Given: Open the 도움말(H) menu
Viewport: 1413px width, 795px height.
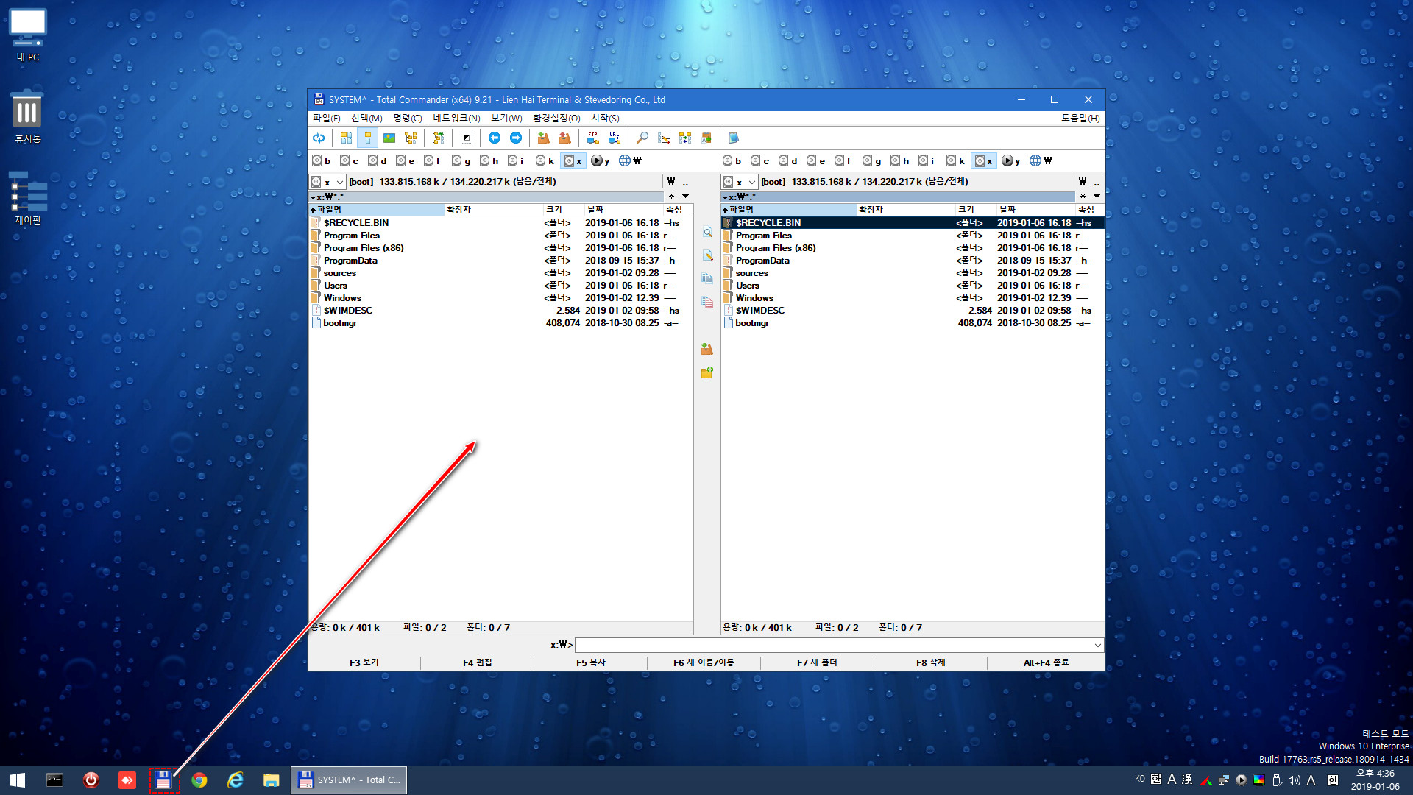Looking at the screenshot, I should point(1080,119).
